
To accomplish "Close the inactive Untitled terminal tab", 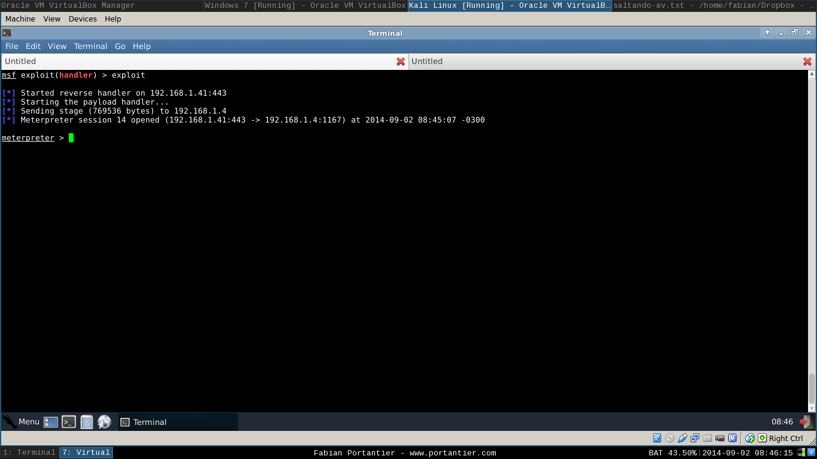I will pos(807,62).
